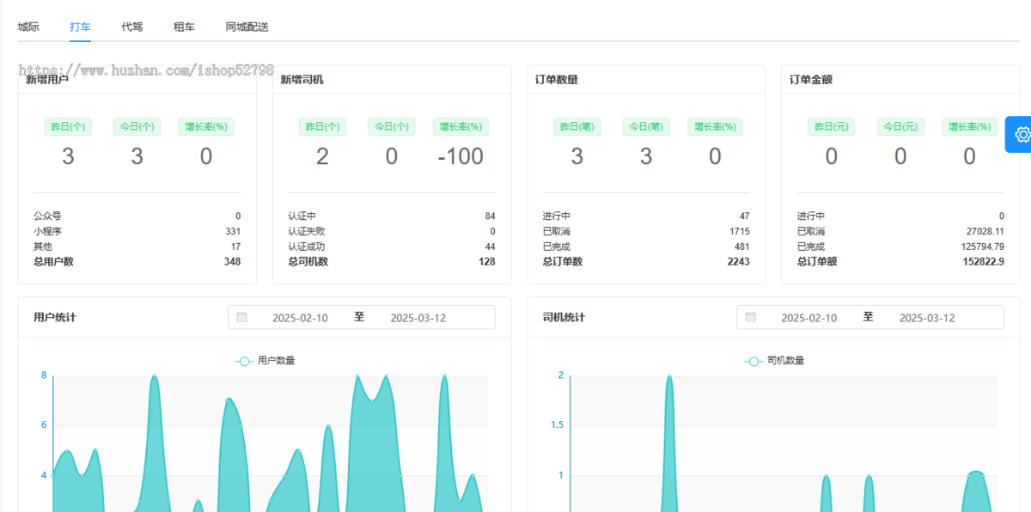Click 增长率(%) tag in 新增司机 card
Viewport: 1031px width, 512px height.
pyautogui.click(x=461, y=127)
